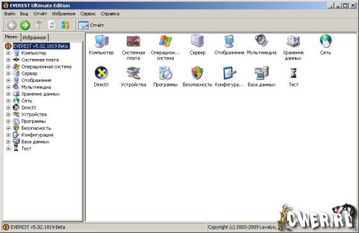Expand the Компьютер tree node
Image resolution: width=359 pixels, height=233 pixels.
(8, 53)
